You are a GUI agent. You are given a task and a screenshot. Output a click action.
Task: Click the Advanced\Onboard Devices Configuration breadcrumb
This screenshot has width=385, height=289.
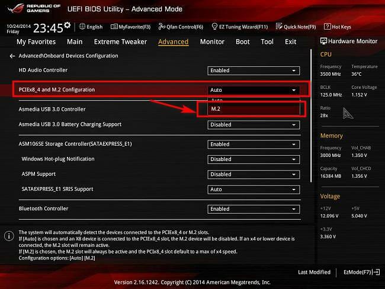68,56
